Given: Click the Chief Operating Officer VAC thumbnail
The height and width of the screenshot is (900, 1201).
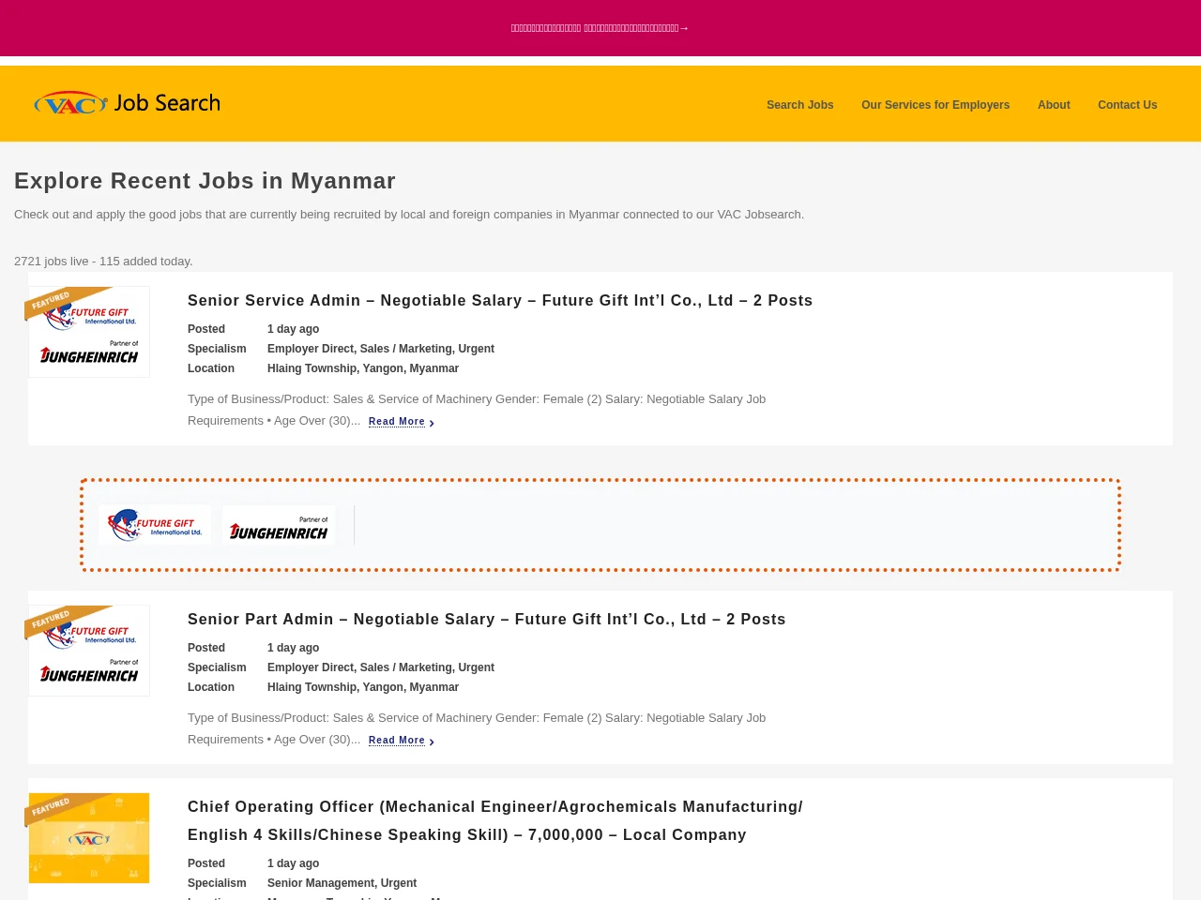Looking at the screenshot, I should [x=89, y=838].
